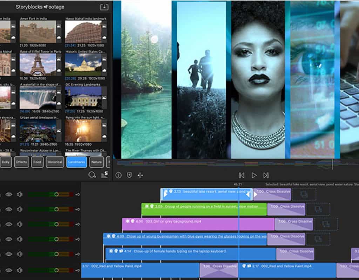Select the Historic United States Capitol thumbnail

pos(83,65)
